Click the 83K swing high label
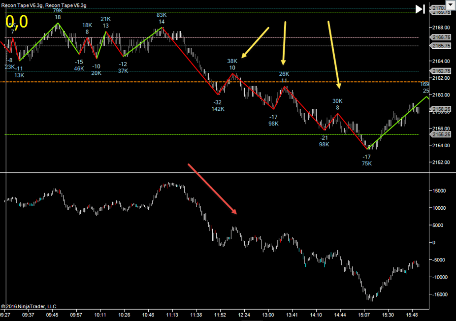456x321 pixels. 162,18
